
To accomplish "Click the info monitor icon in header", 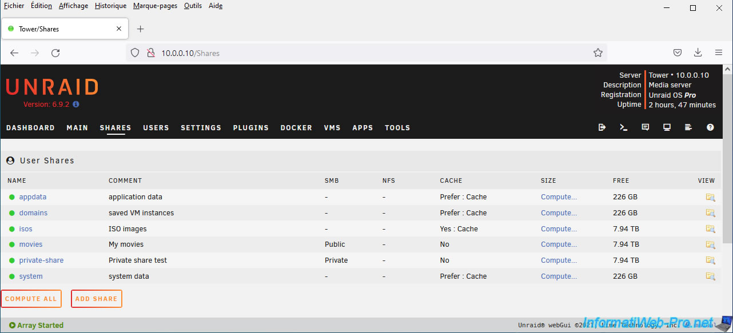I will 667,127.
